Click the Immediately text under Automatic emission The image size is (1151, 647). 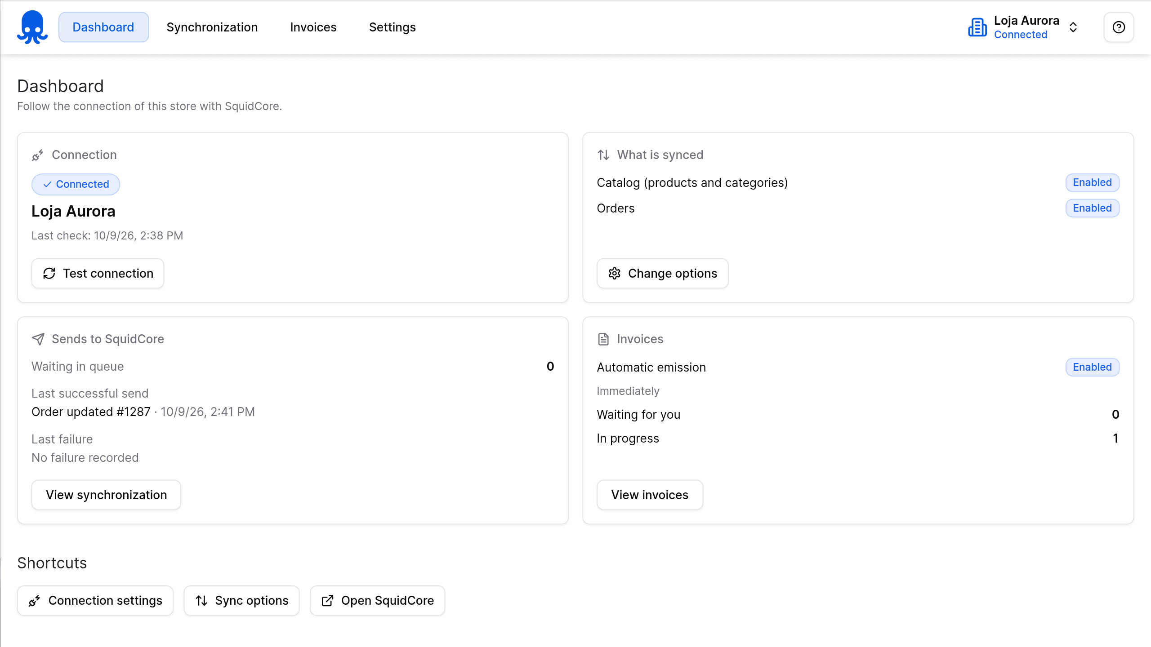pyautogui.click(x=628, y=391)
